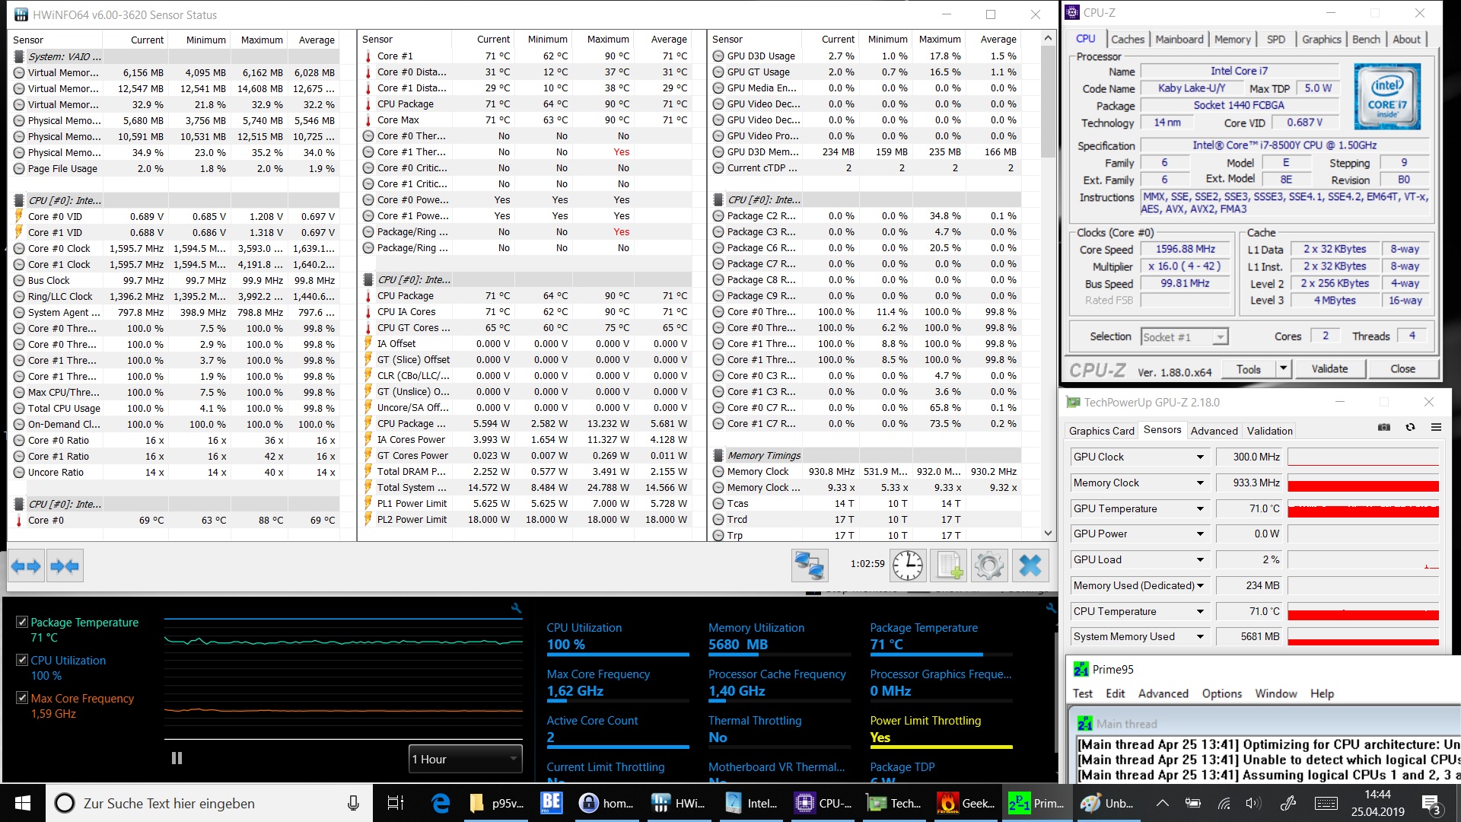Click the taskbar search box
Viewport: 1461px width, 822px height.
[209, 803]
